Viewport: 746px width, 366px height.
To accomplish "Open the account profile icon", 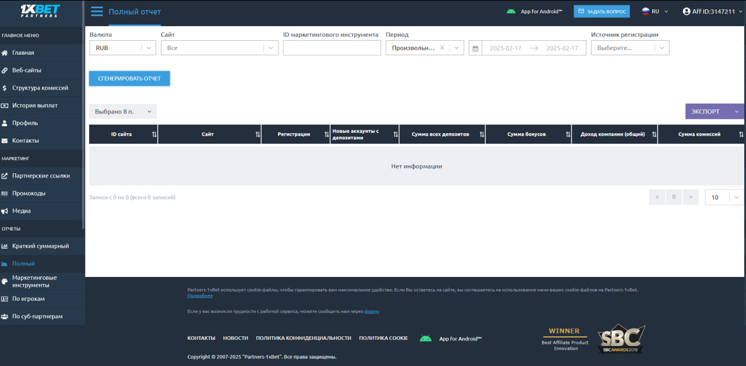I will point(686,12).
